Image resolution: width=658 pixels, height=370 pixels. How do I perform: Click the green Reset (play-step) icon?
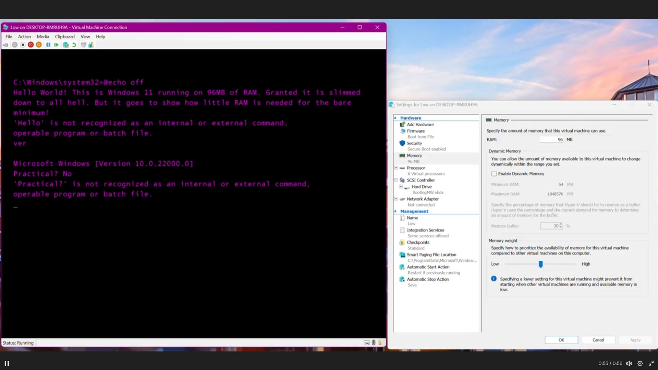[56, 45]
